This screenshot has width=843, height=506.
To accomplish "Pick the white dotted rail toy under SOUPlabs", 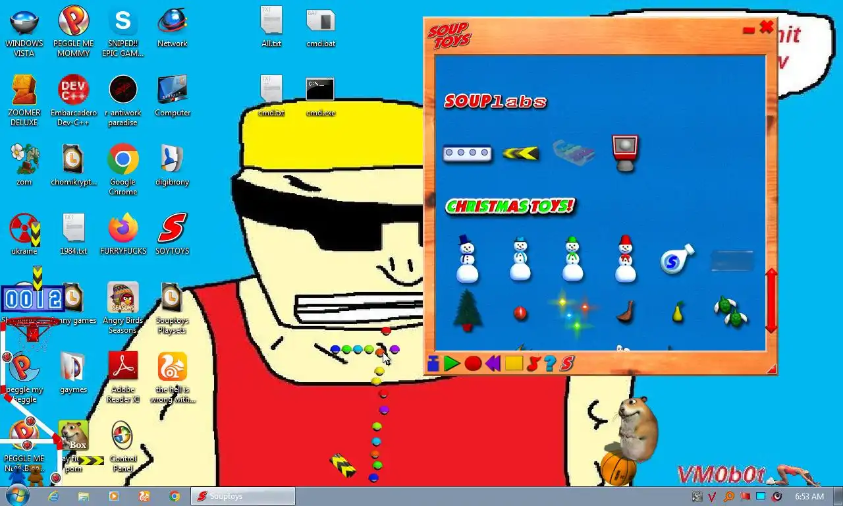I will 467,154.
